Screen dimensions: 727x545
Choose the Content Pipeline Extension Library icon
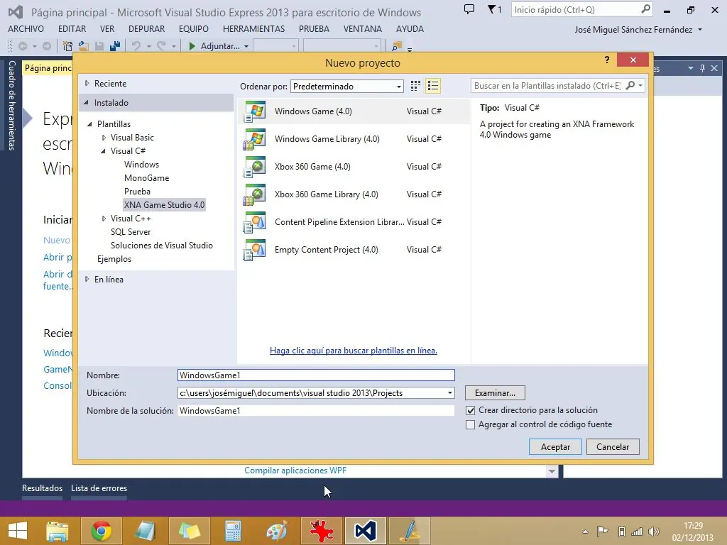(254, 222)
